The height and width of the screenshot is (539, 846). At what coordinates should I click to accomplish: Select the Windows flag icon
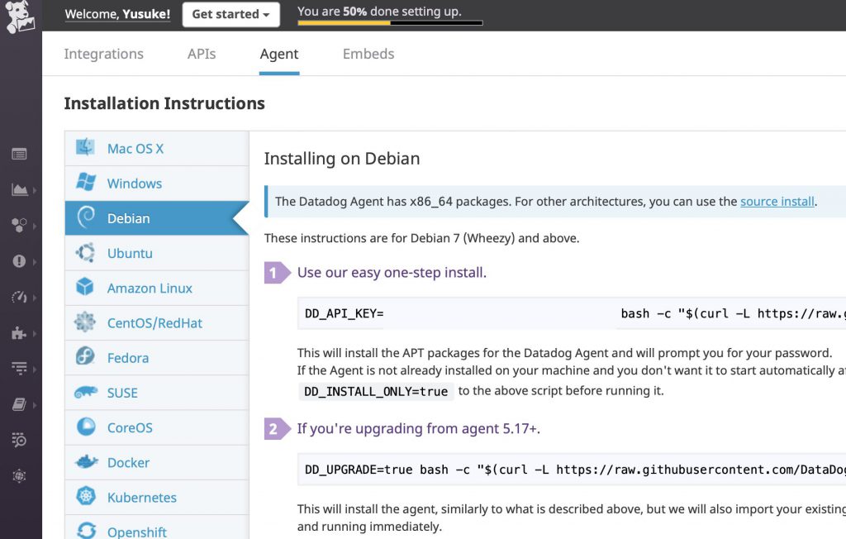click(85, 183)
